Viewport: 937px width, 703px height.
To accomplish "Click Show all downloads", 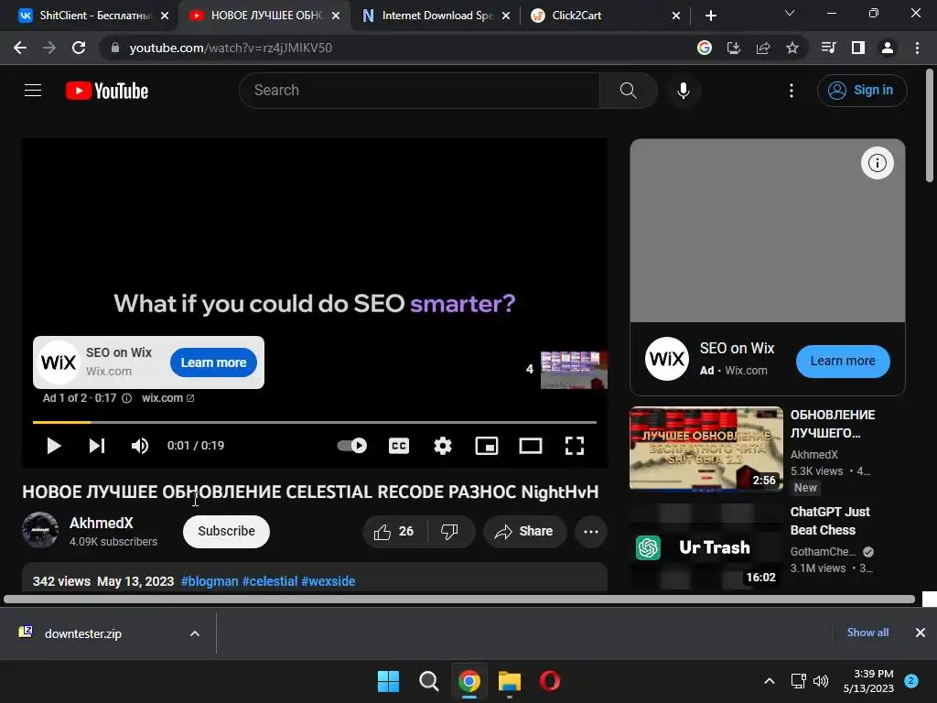I will (x=867, y=633).
